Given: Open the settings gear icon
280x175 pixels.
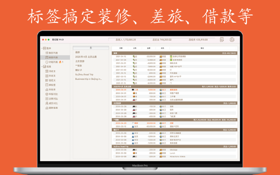Looking at the screenshot, I should pyautogui.click(x=232, y=40).
